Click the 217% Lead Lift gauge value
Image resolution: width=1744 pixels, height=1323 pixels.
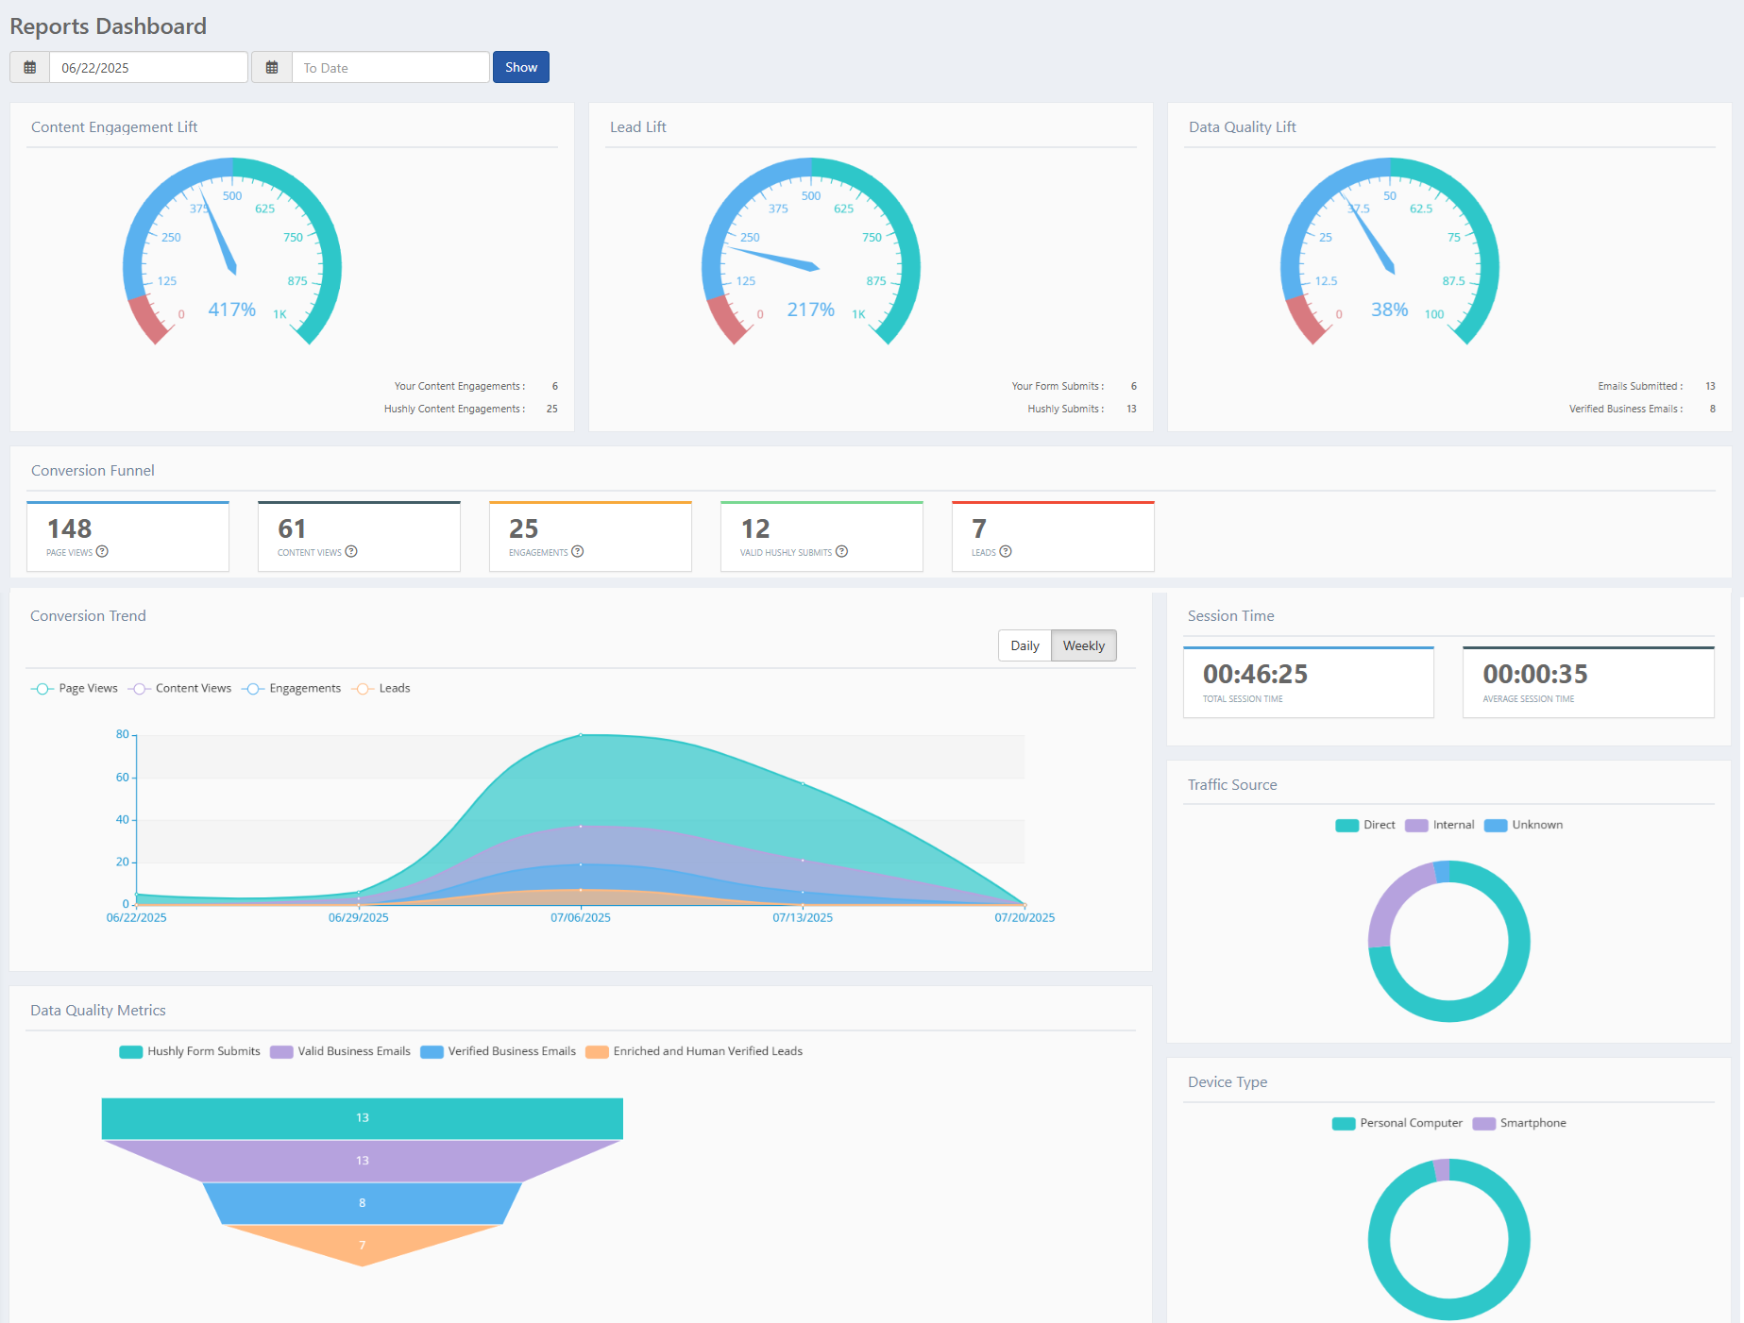[x=811, y=310]
